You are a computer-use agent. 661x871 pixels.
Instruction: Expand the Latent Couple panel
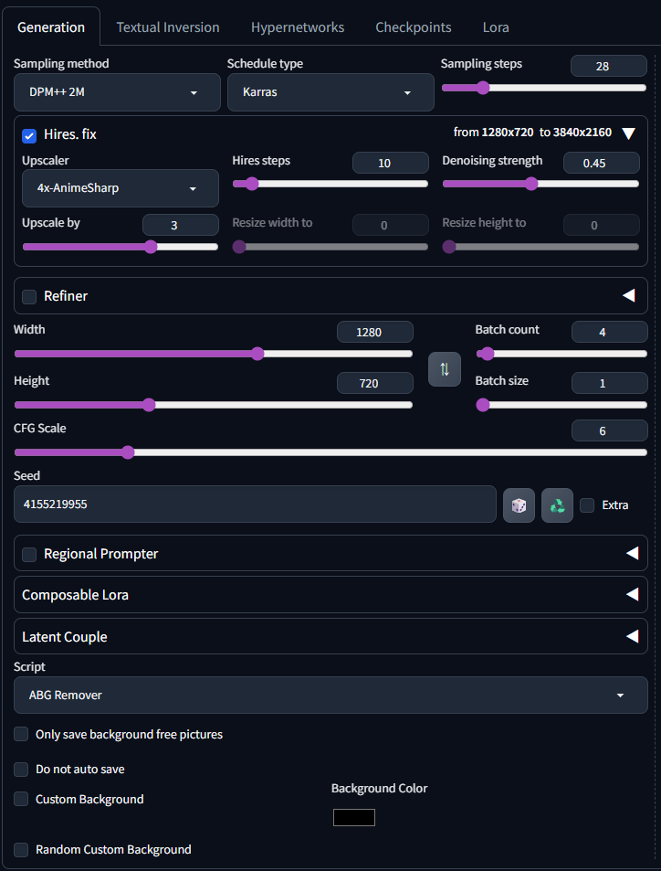click(631, 637)
